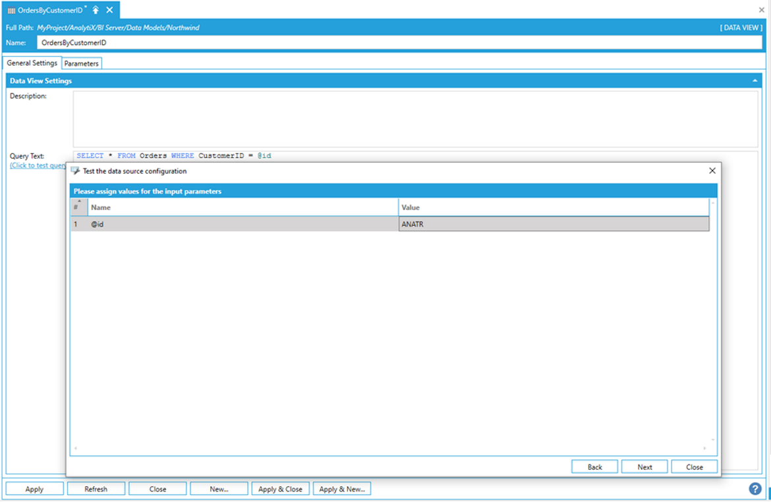Click Close button in the test dialog
Image resolution: width=771 pixels, height=502 pixels.
point(695,467)
